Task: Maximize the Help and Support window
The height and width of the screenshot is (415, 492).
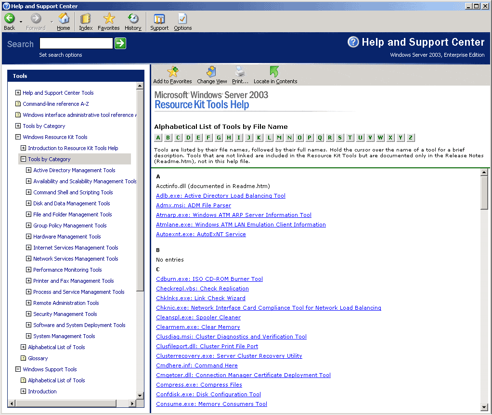Action: pyautogui.click(x=476, y=6)
